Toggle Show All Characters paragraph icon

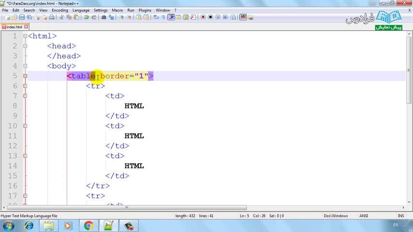163,17
